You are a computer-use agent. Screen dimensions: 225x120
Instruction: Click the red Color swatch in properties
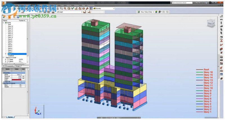point(17,80)
